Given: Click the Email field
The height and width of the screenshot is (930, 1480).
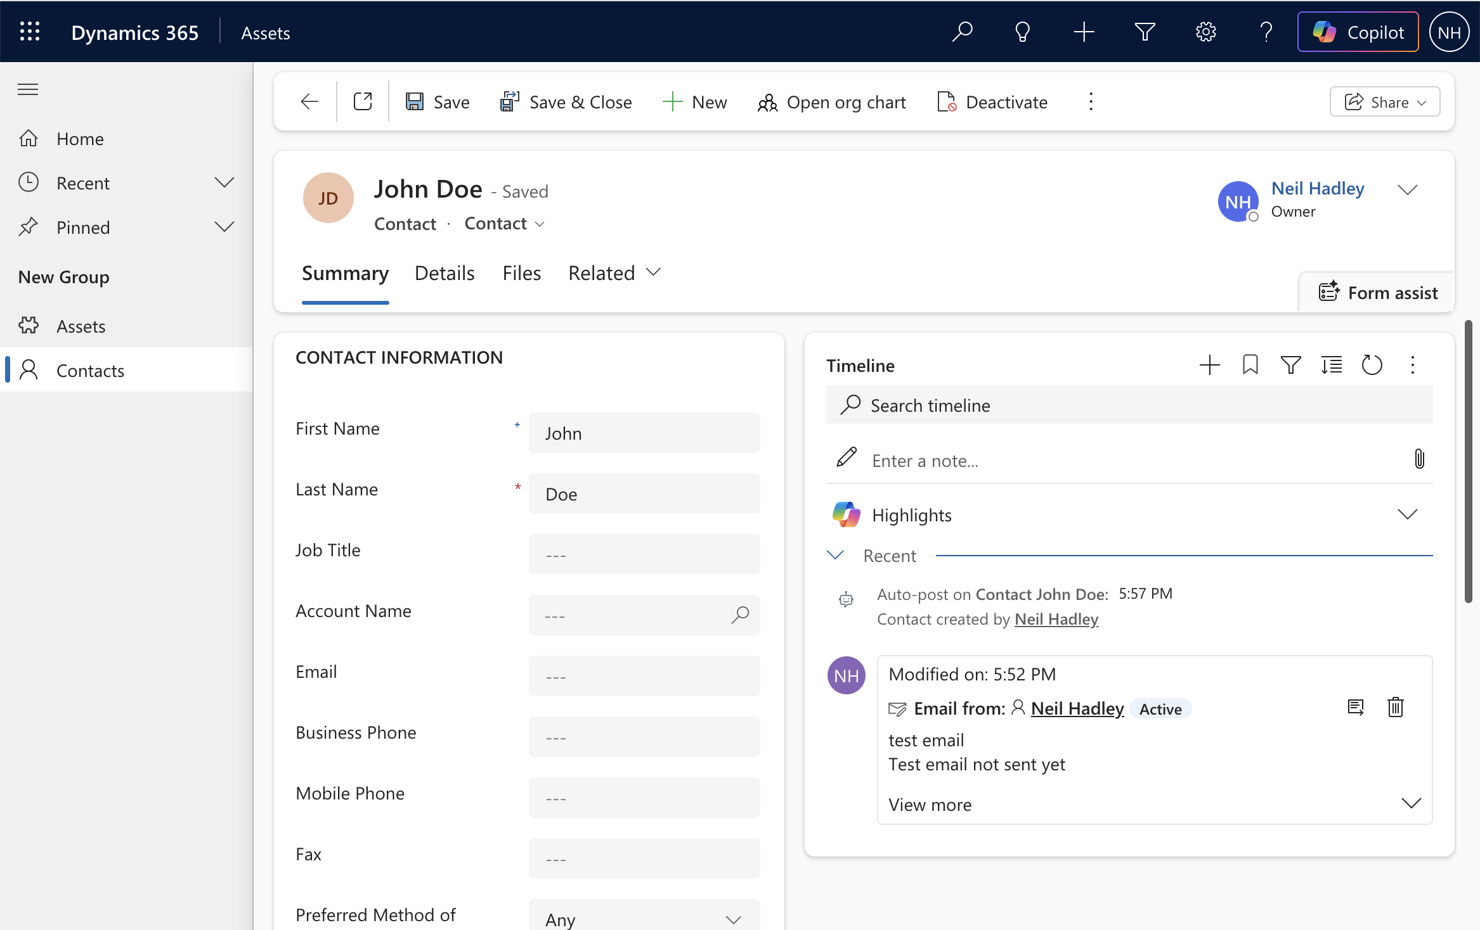Looking at the screenshot, I should (644, 676).
